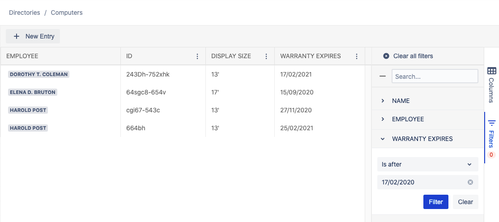Click the clear date value icon
This screenshot has width=499, height=222.
point(470,182)
